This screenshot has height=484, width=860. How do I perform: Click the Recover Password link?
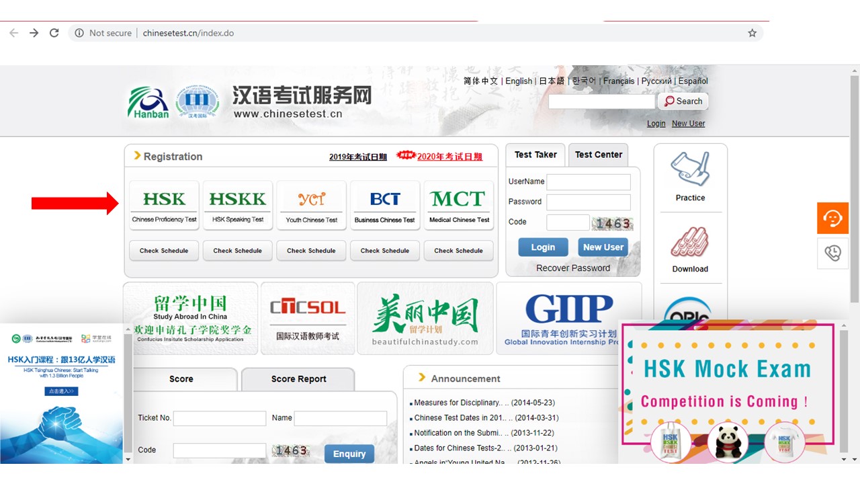click(573, 268)
